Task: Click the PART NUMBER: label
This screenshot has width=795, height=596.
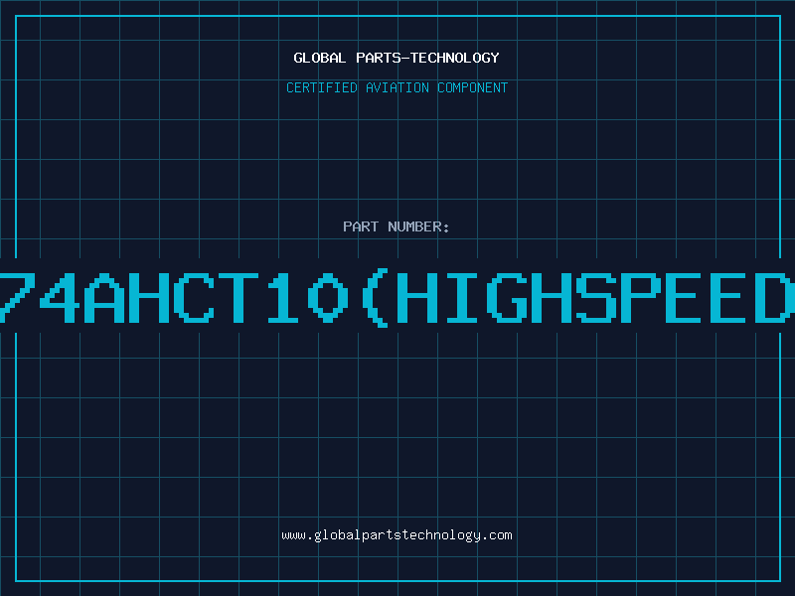Action: [x=397, y=226]
